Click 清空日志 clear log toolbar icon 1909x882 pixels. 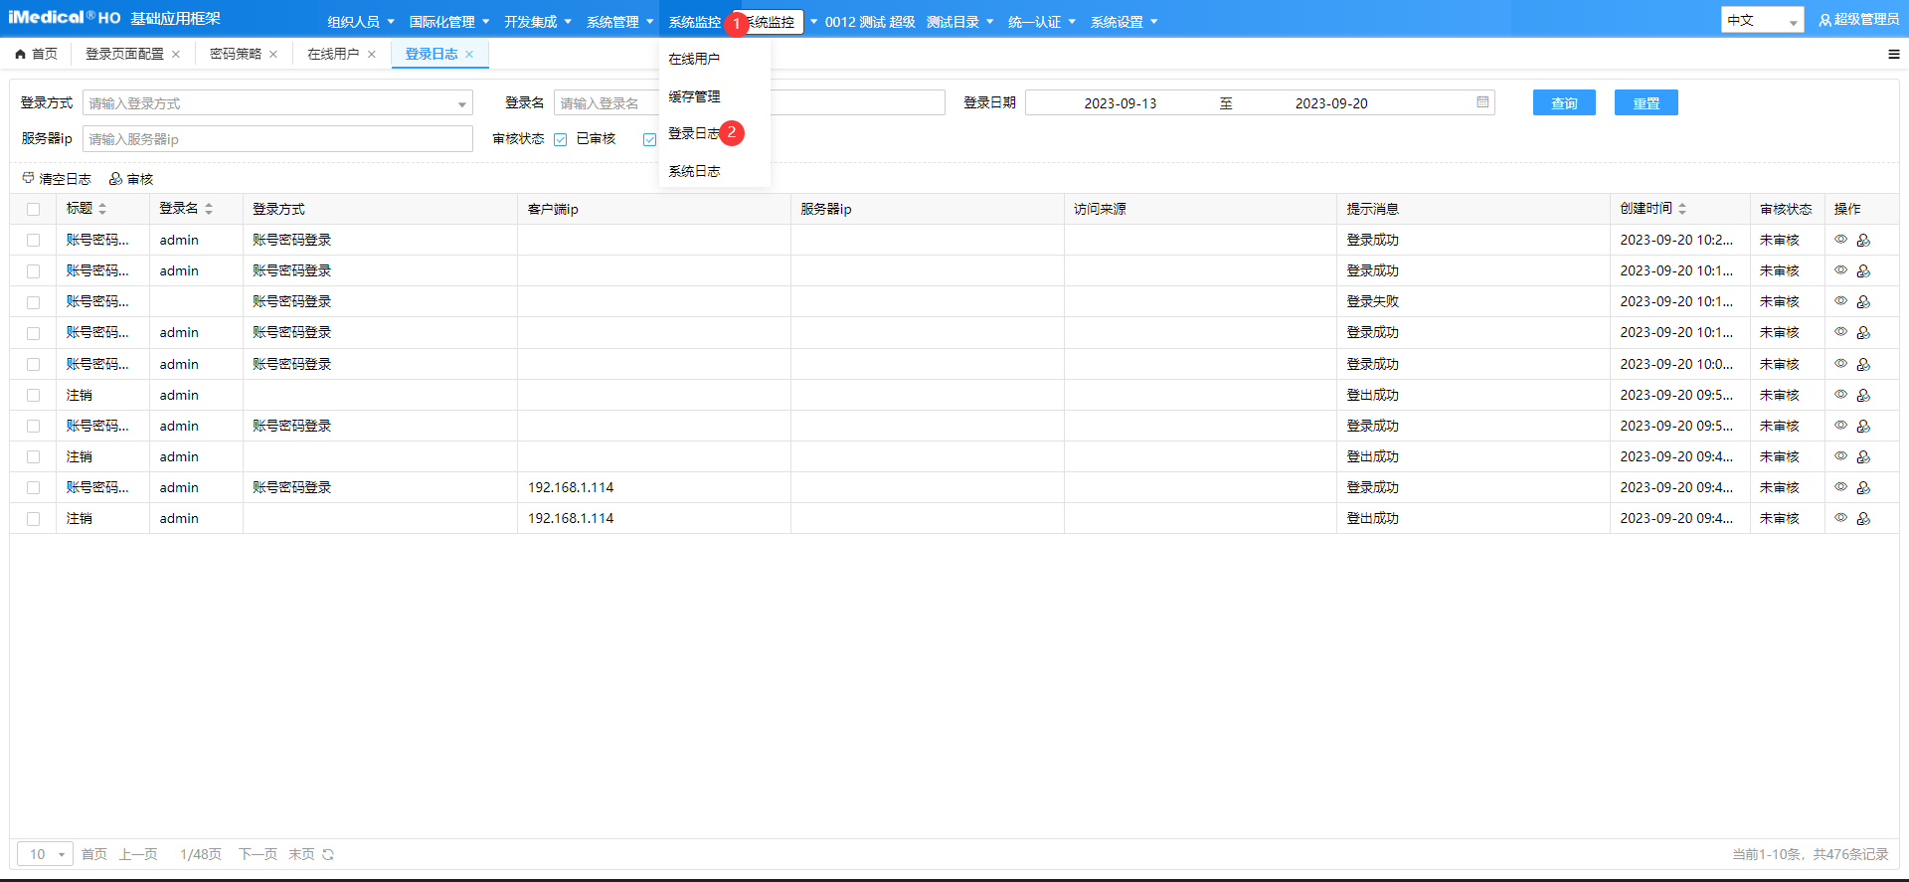click(x=28, y=178)
